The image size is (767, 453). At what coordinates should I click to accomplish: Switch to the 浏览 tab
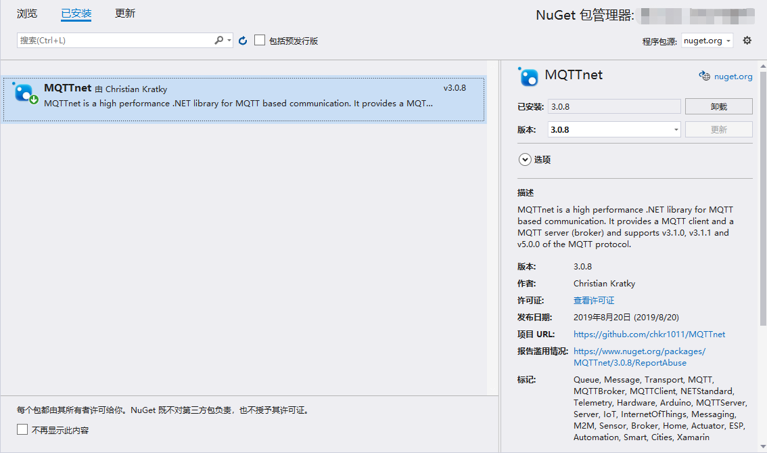pos(26,14)
